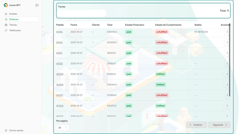Open the Instalar menu item
This screenshot has height=134, width=239.
21,14
